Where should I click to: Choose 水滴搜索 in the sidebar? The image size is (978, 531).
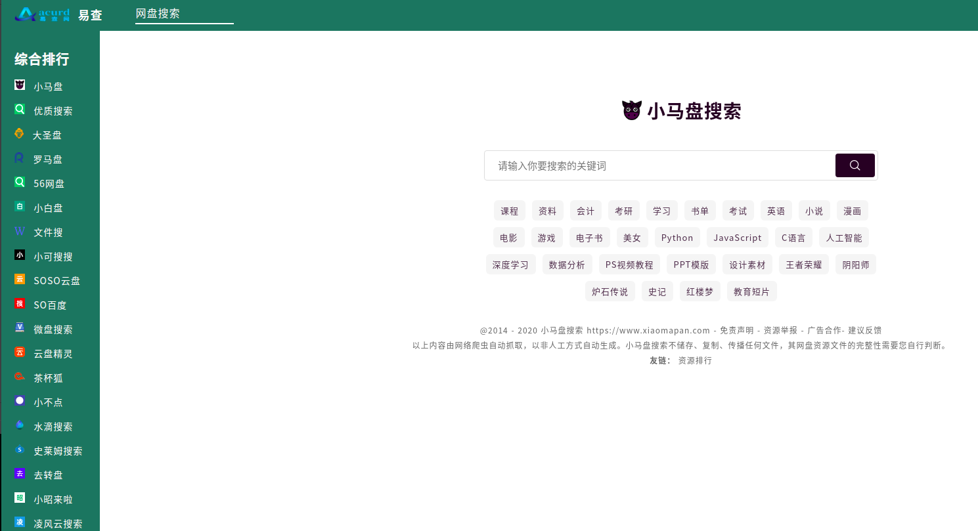[53, 427]
